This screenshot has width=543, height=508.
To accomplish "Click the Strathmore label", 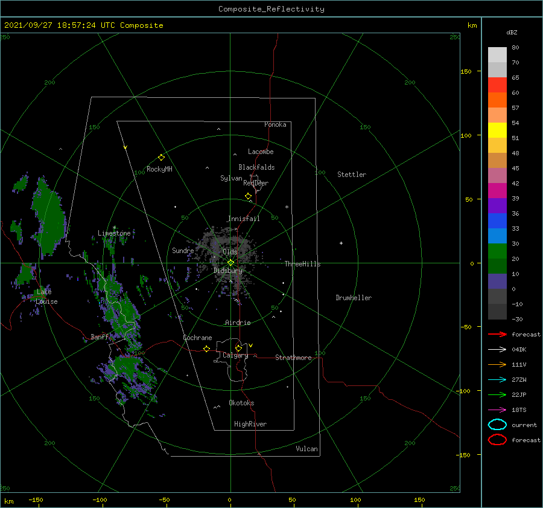I will [293, 358].
